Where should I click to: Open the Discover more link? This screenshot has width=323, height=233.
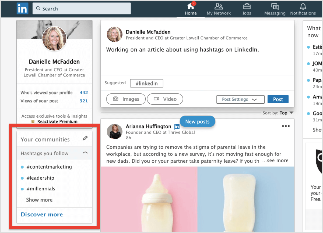tap(42, 214)
